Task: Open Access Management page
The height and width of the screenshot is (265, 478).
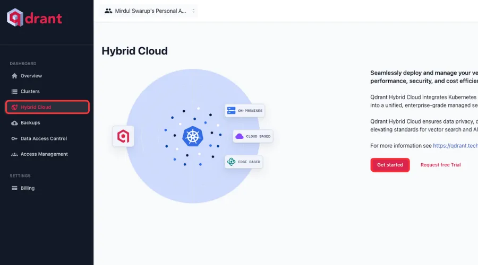Action: tap(44, 154)
